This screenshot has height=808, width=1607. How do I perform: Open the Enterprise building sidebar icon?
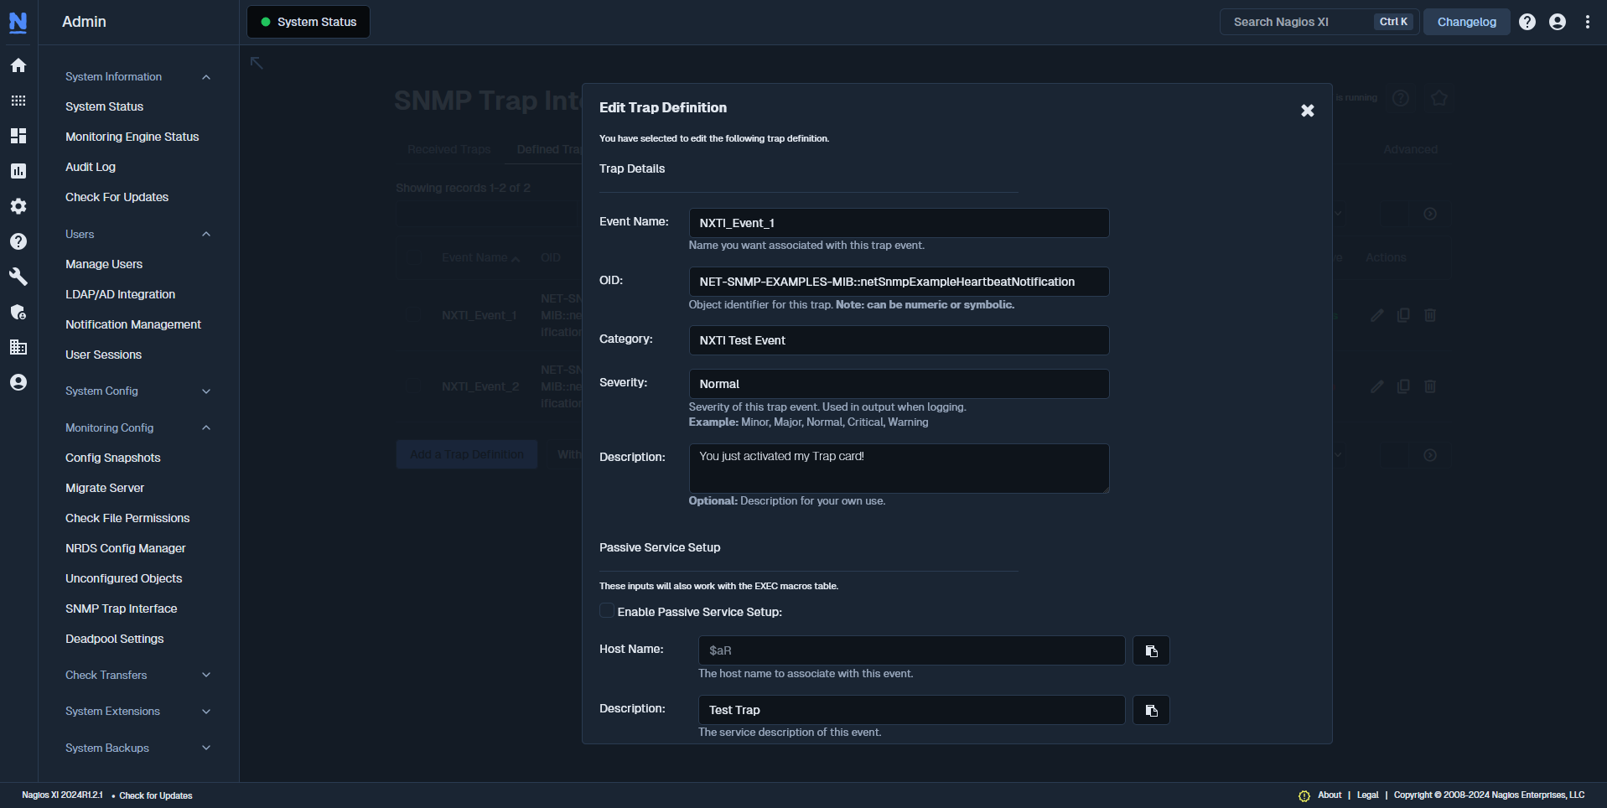point(18,347)
